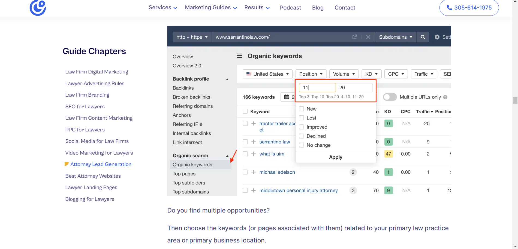The width and height of the screenshot is (518, 249).
Task: Open the Podcast menu item
Action: point(290,8)
